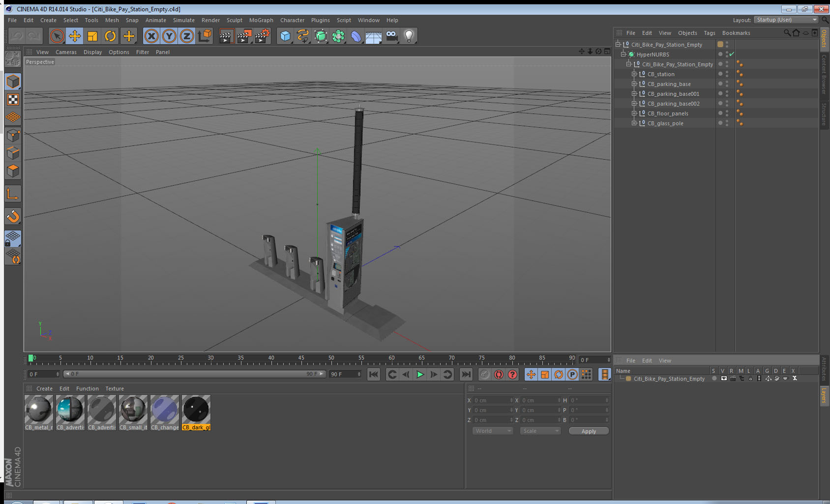This screenshot has width=830, height=504.
Task: Open the Array modeling objects icon
Action: pos(338,36)
